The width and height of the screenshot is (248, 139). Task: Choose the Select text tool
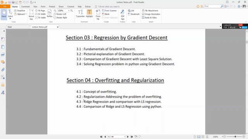point(10,13)
